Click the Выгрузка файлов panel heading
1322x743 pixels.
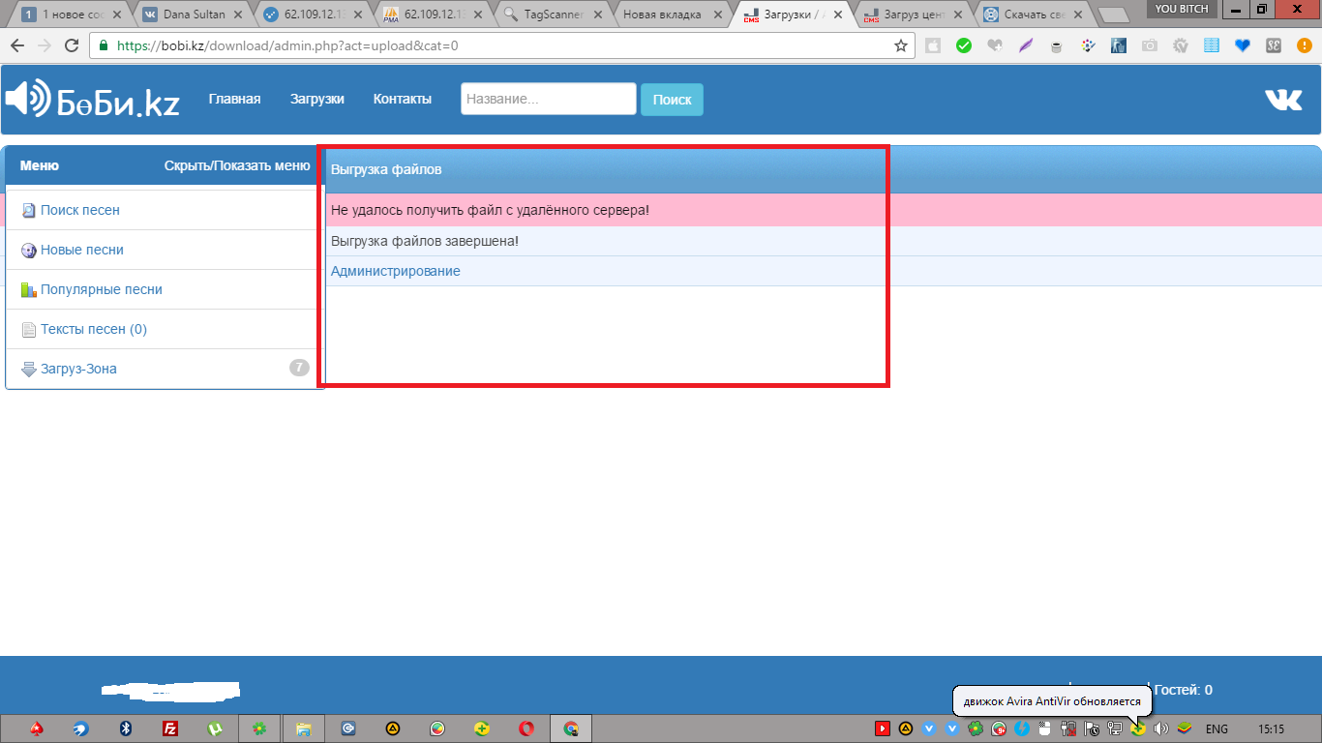(x=386, y=169)
